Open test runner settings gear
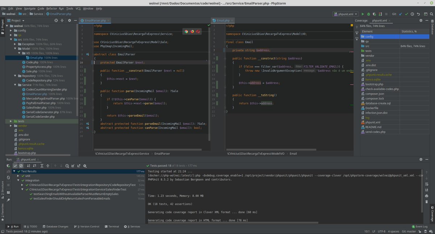This screenshot has height=234, width=435. coord(85,166)
